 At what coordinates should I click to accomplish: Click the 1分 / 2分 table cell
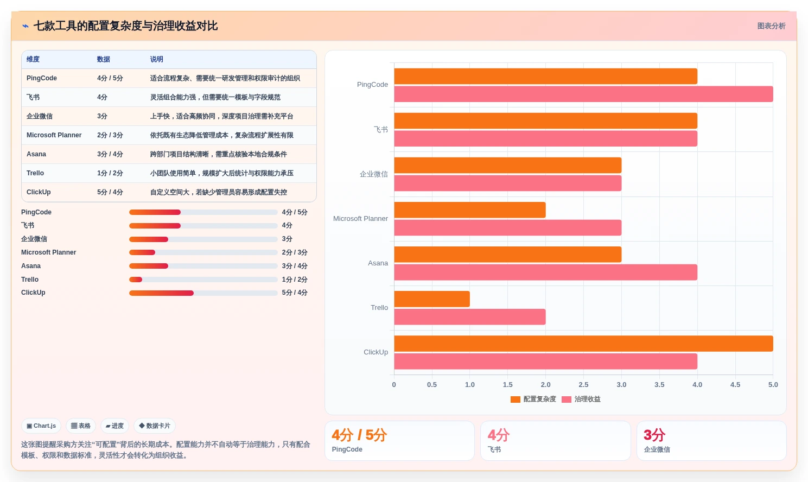click(x=110, y=173)
